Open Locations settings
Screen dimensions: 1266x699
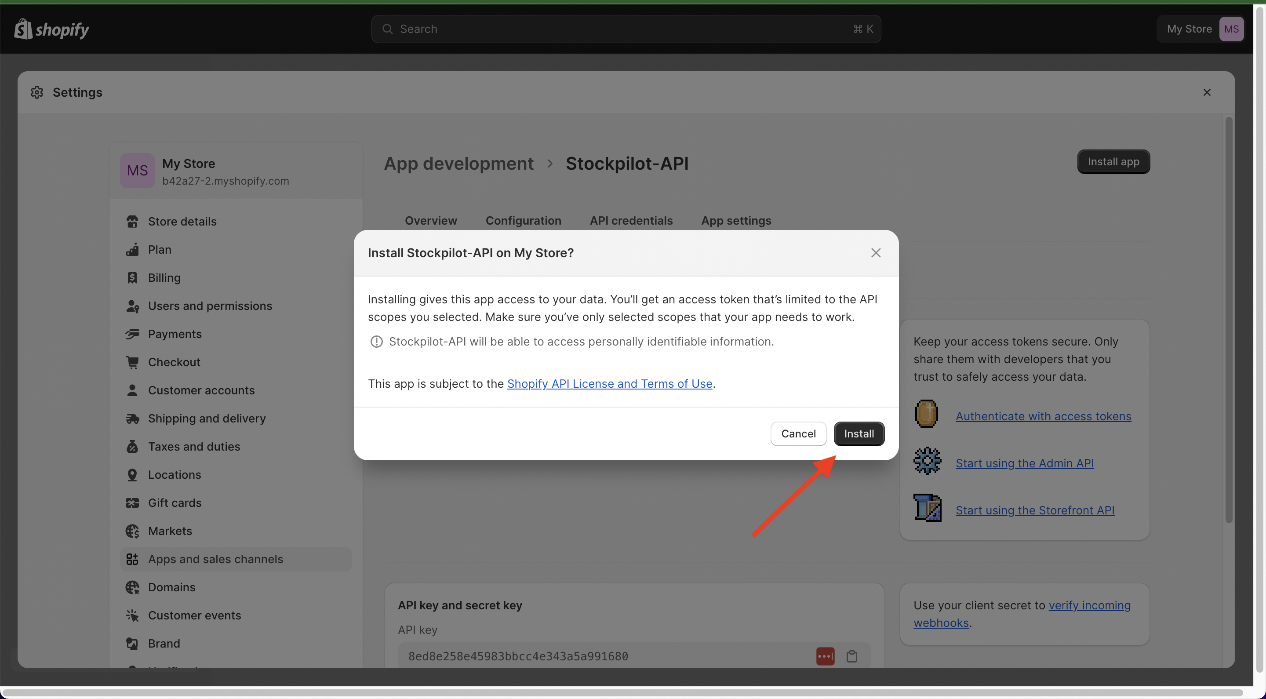[236, 474]
